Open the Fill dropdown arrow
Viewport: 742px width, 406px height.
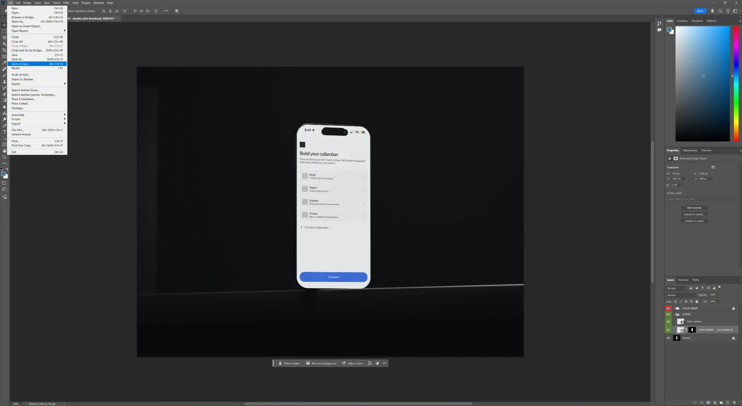point(719,301)
